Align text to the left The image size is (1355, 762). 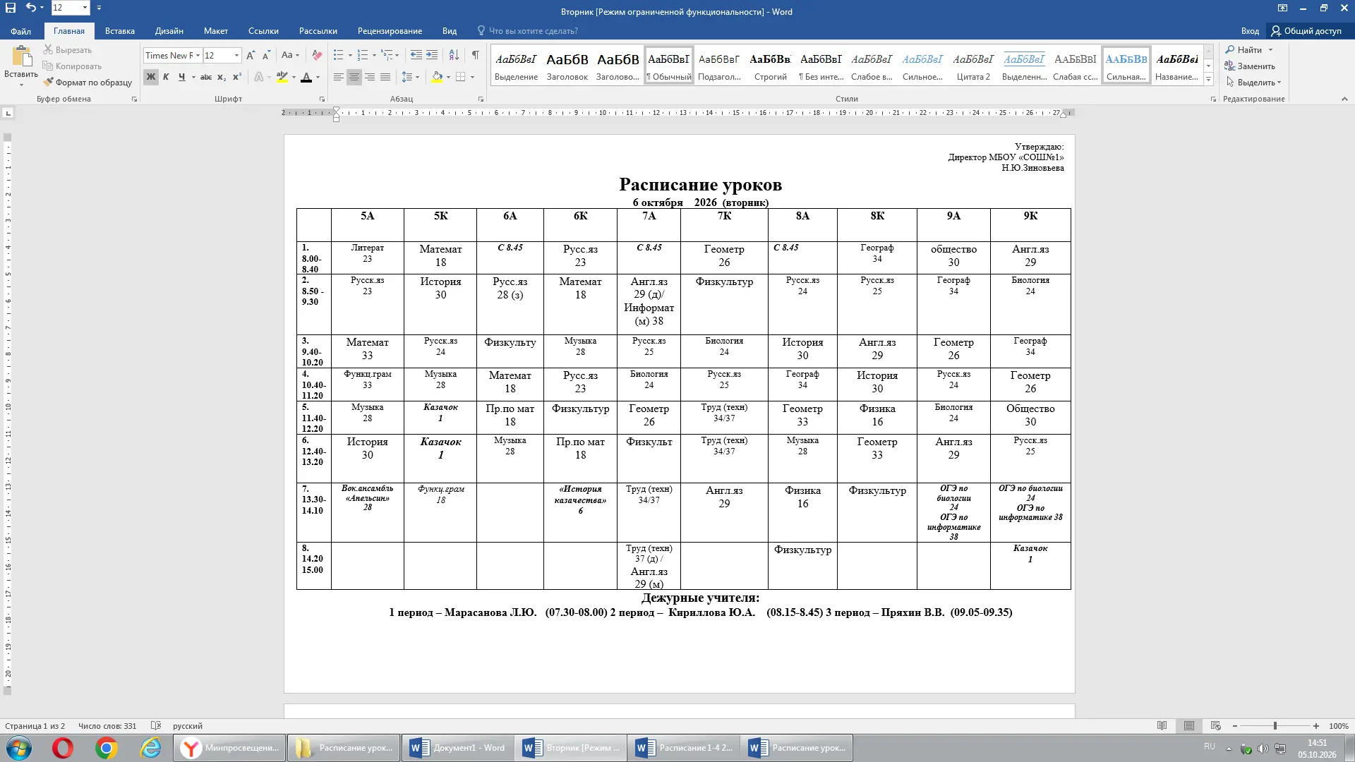[x=339, y=77]
